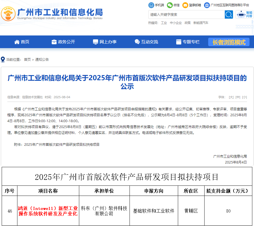Click the 申报方向 column header
Image resolution: width=254 pixels, height=226 pixels.
pos(154,191)
